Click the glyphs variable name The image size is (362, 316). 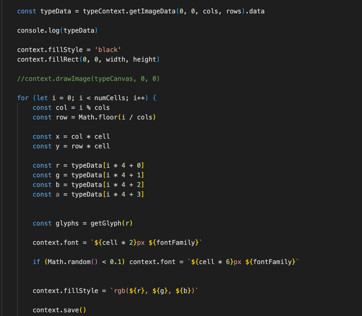[67, 223]
